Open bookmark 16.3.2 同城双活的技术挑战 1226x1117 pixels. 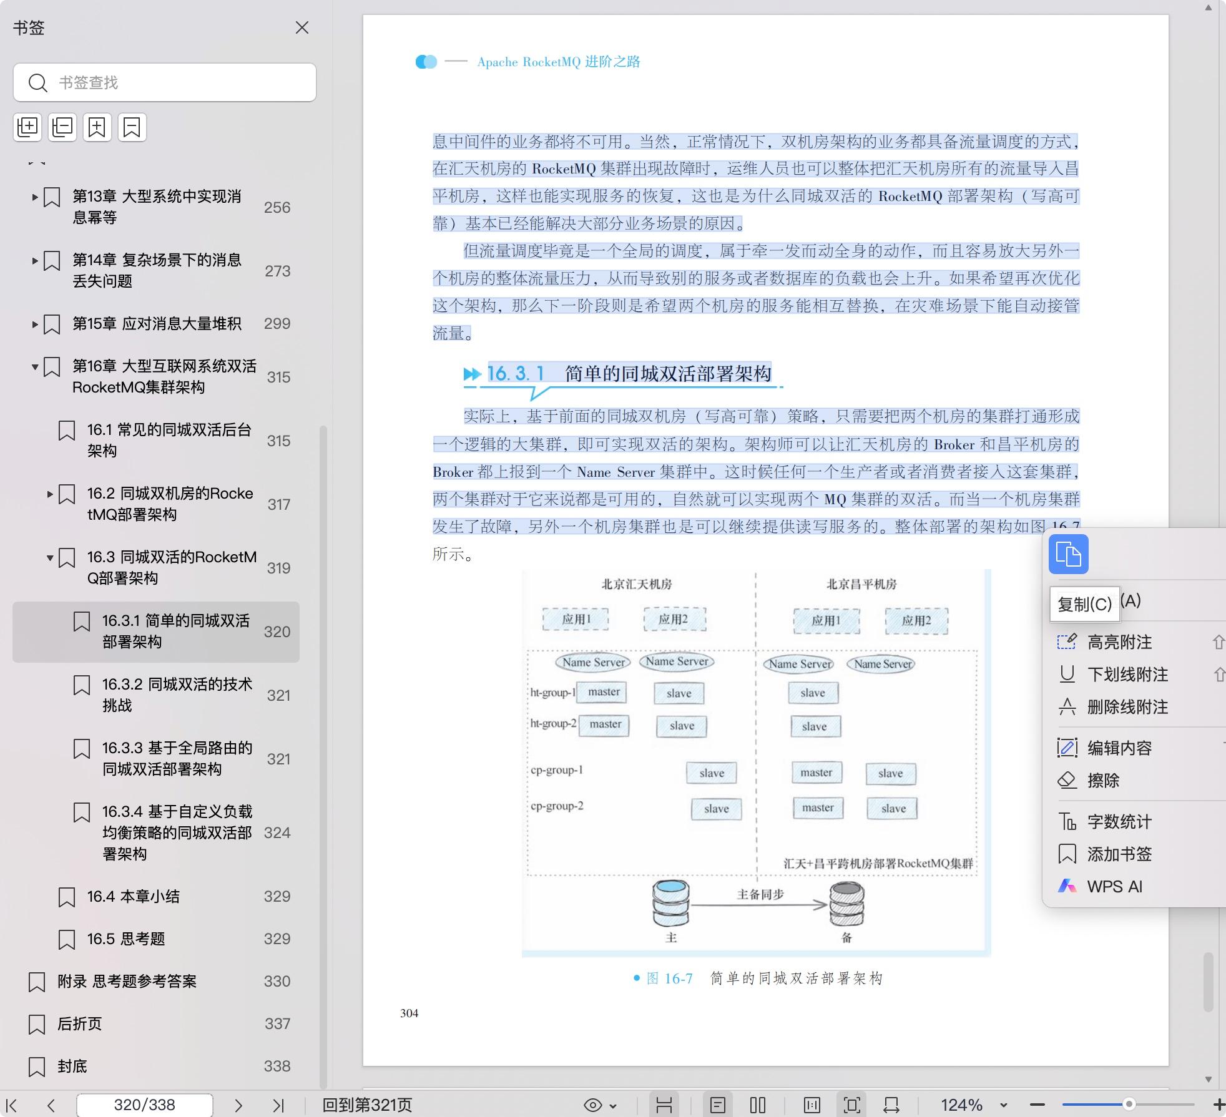(x=177, y=695)
